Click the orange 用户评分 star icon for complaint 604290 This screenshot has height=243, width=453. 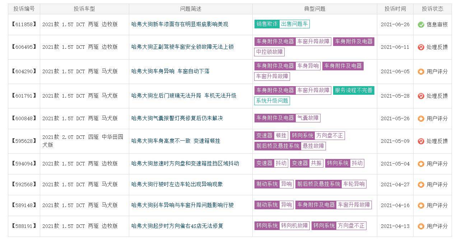[x=421, y=71]
